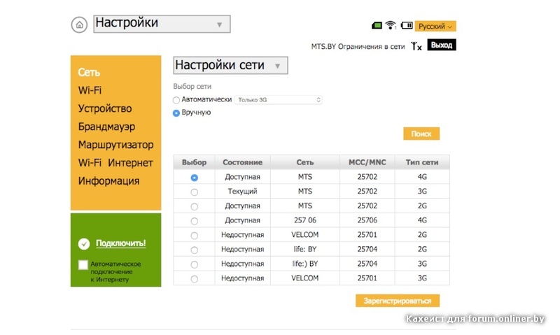The height and width of the screenshot is (335, 560).
Task: Open the Wi-Fi menu item
Action: pyautogui.click(x=90, y=90)
